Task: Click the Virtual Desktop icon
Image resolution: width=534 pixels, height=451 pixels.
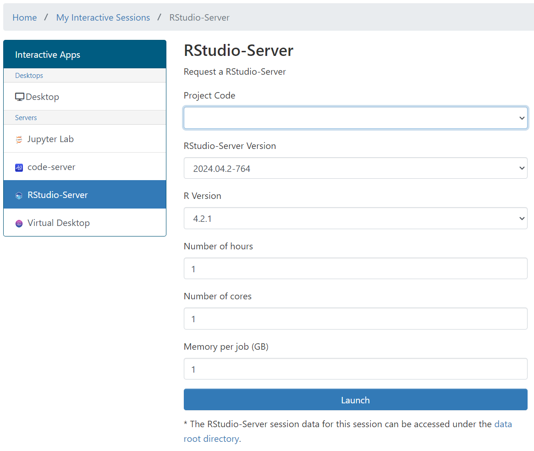Action: pos(19,224)
